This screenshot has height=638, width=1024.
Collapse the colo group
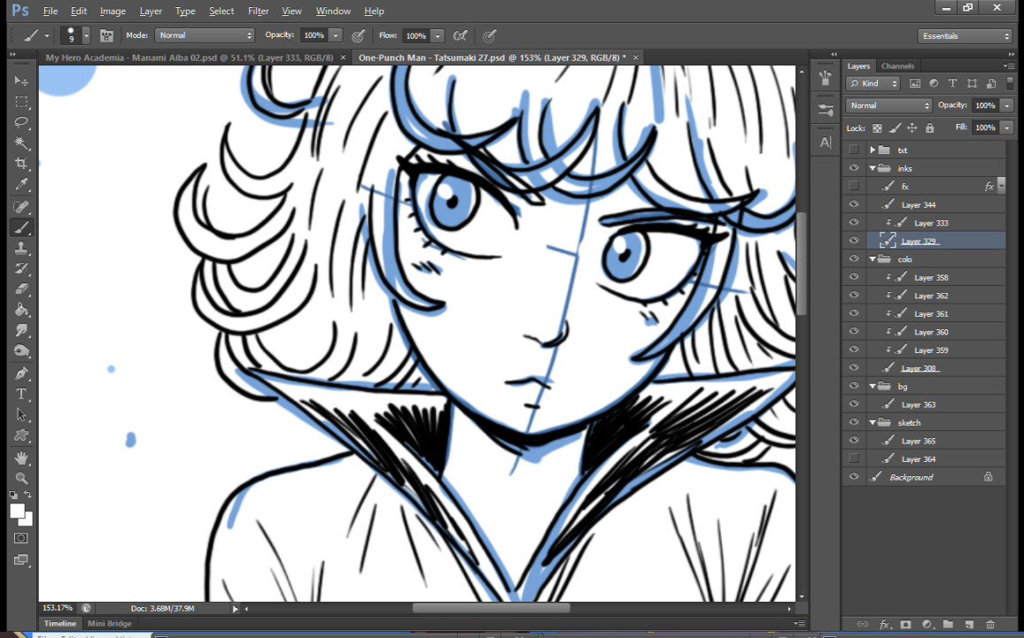[x=872, y=259]
